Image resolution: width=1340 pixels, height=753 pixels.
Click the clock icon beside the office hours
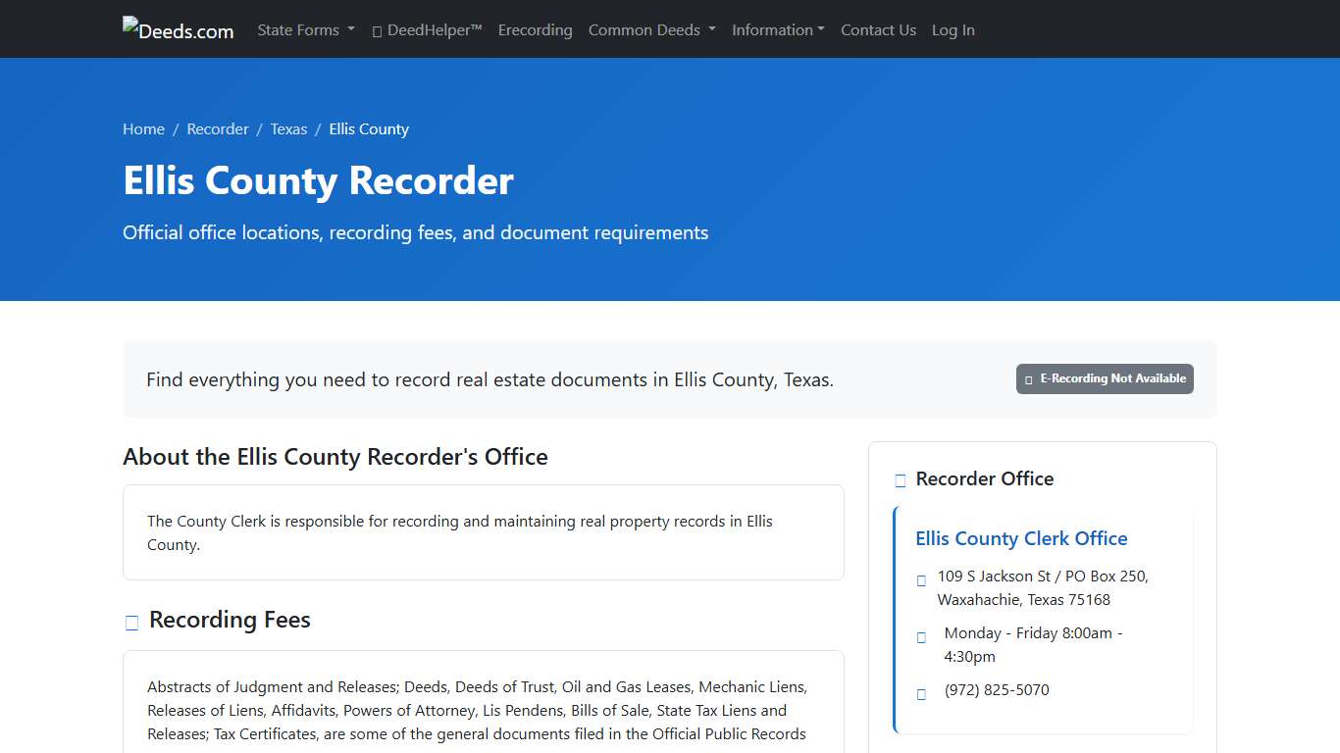click(921, 636)
